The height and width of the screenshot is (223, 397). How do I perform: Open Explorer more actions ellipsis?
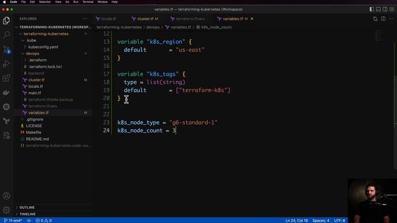pyautogui.click(x=85, y=19)
